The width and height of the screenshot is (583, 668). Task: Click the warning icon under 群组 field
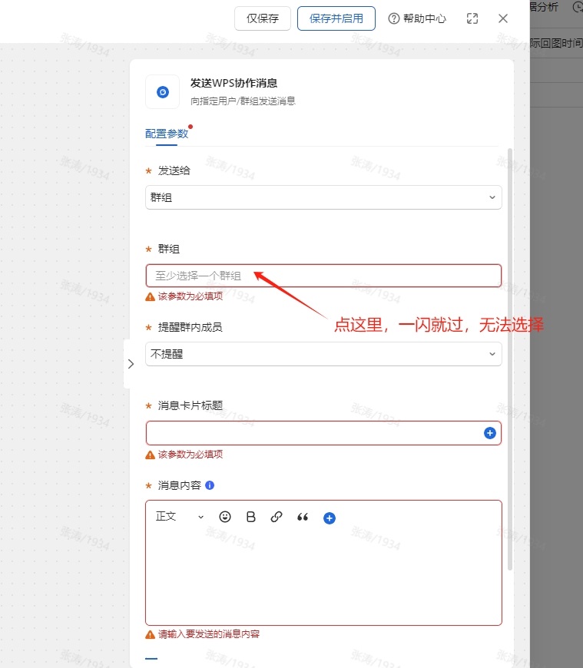(150, 296)
